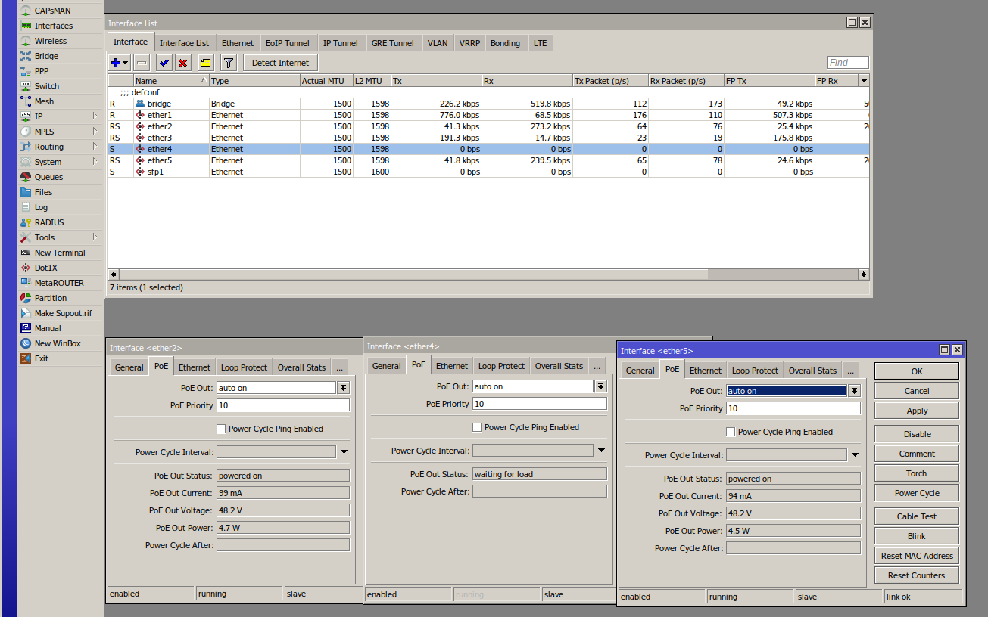Open PoE Out dropdown in ether2 window

[344, 388]
